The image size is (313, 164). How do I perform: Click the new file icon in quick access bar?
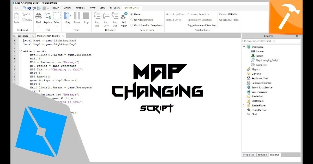pos(24,8)
